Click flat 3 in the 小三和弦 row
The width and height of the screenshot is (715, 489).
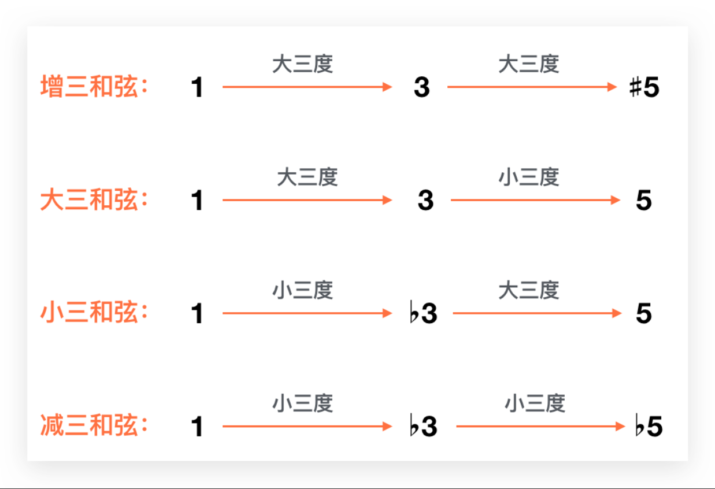pyautogui.click(x=423, y=313)
